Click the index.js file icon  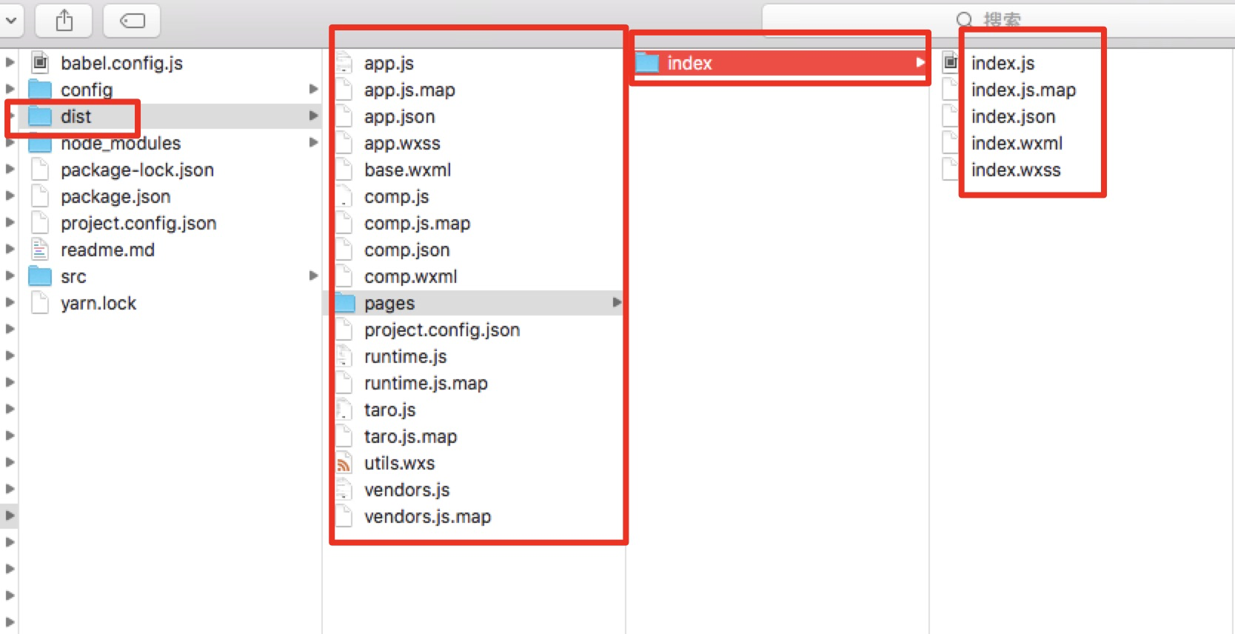pyautogui.click(x=951, y=63)
